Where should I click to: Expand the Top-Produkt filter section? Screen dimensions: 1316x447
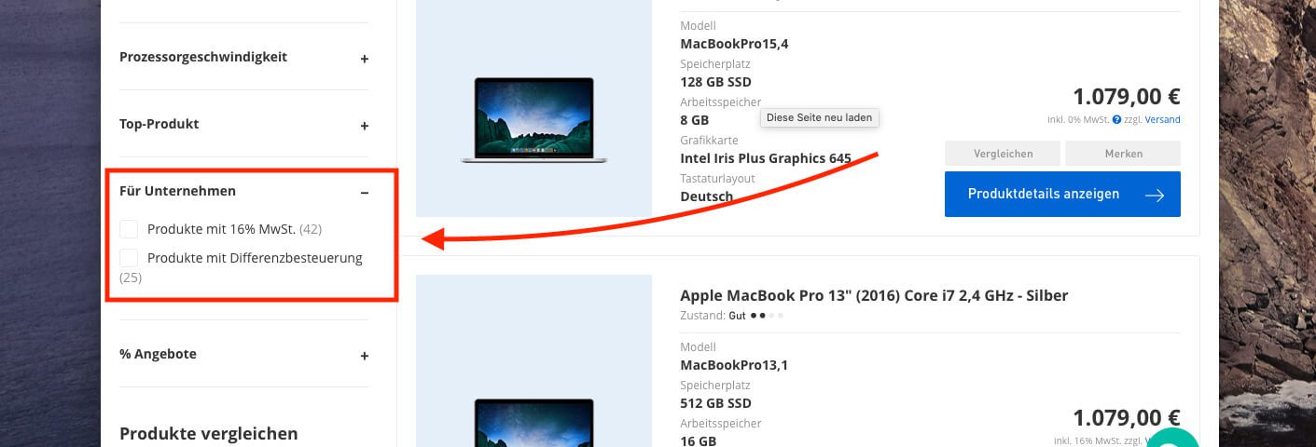point(365,126)
